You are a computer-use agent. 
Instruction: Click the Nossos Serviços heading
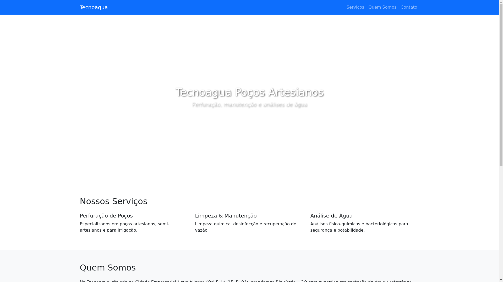click(113, 201)
